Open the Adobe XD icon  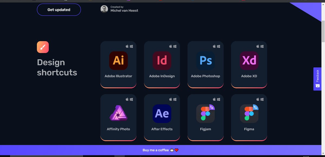tap(249, 60)
